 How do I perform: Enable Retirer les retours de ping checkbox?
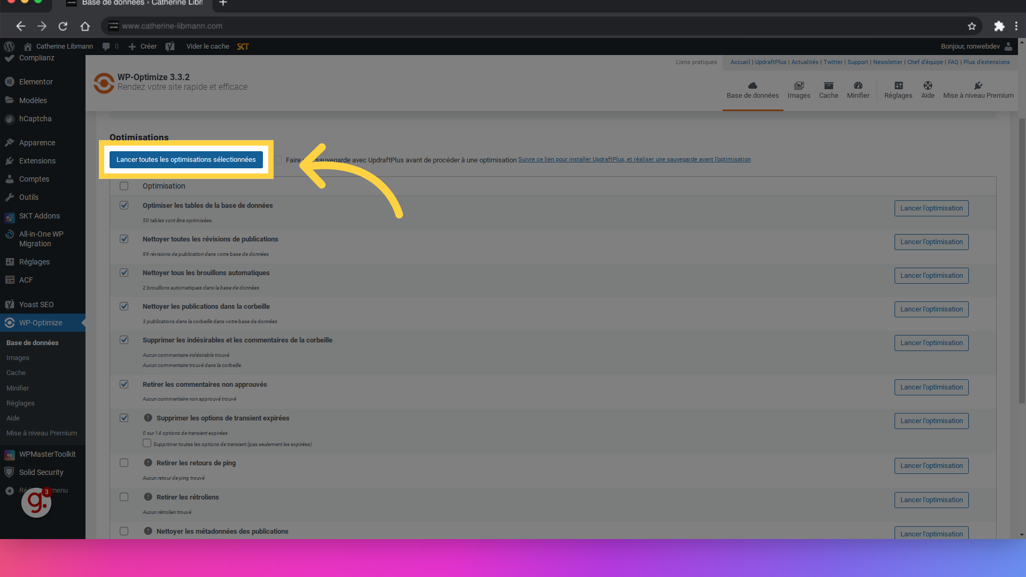124,463
